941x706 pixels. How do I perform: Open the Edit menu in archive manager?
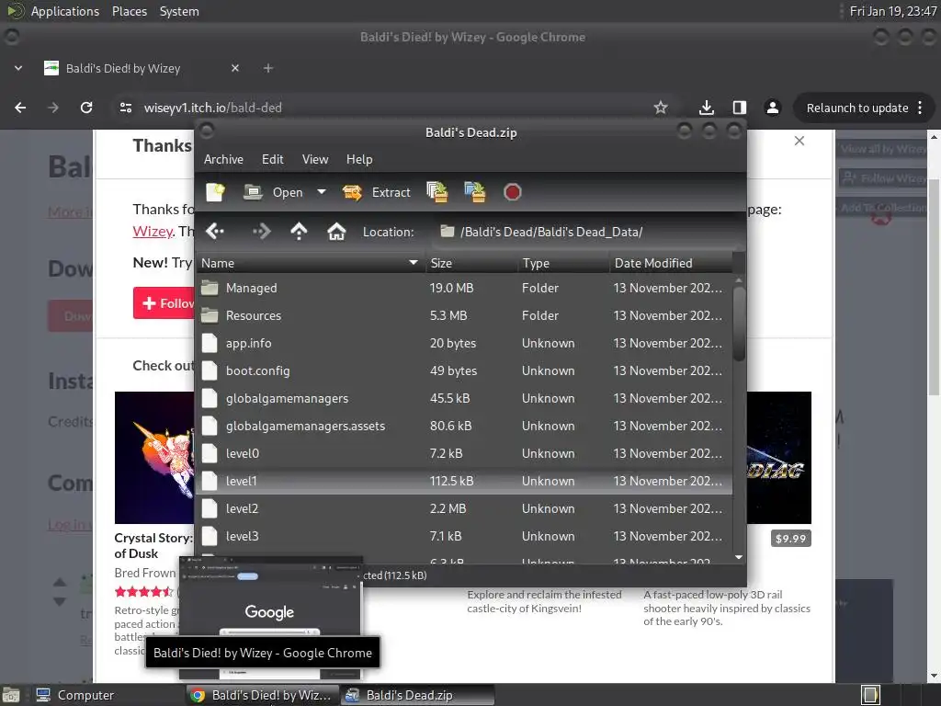pyautogui.click(x=272, y=159)
